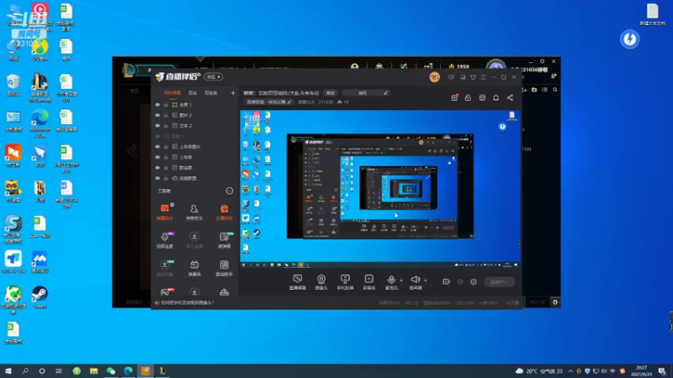Expand microphone options arrow
Viewport: 673px width, 378px height.
401,281
